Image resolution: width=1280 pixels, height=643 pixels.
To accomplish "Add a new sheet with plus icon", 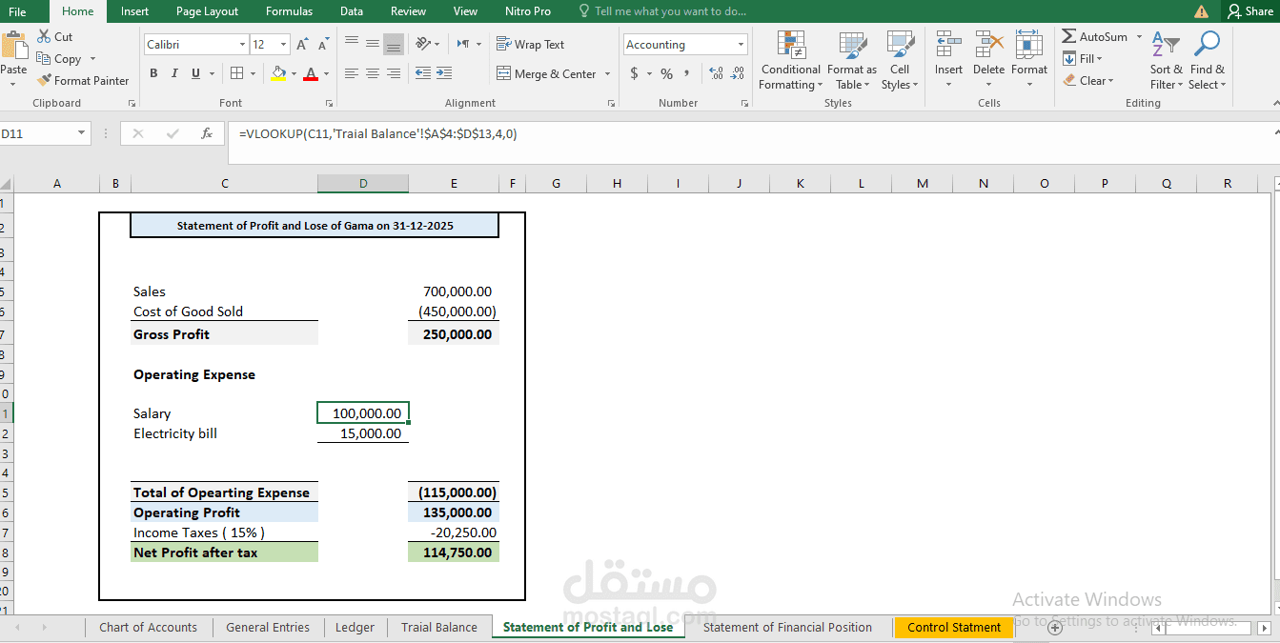I will pos(1055,627).
